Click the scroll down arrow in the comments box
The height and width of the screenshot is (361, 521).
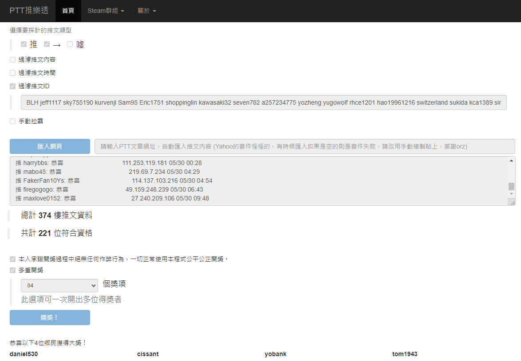(x=511, y=194)
